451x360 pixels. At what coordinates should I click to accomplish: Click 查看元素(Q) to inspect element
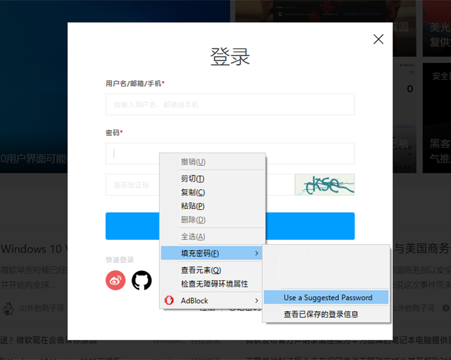click(x=201, y=270)
